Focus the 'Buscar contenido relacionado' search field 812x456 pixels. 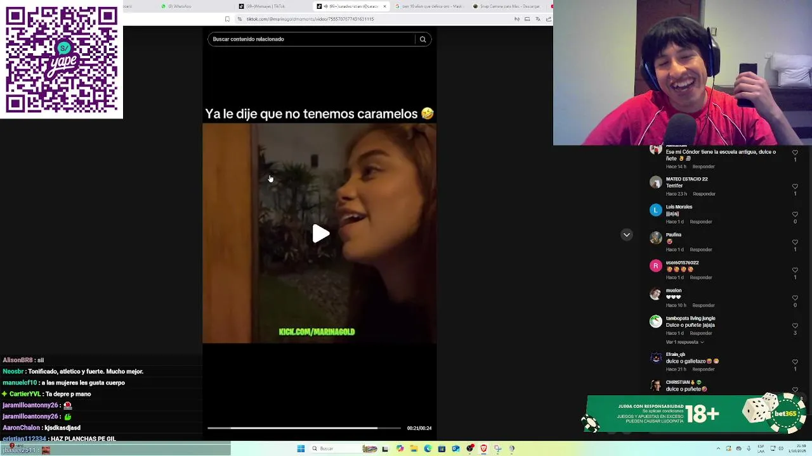[x=311, y=39]
